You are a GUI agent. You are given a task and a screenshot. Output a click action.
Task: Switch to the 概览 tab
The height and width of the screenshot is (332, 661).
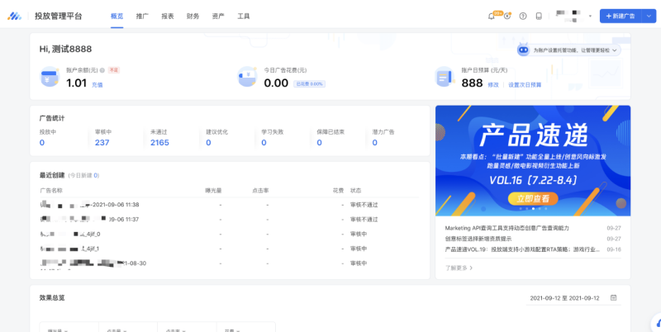(117, 16)
